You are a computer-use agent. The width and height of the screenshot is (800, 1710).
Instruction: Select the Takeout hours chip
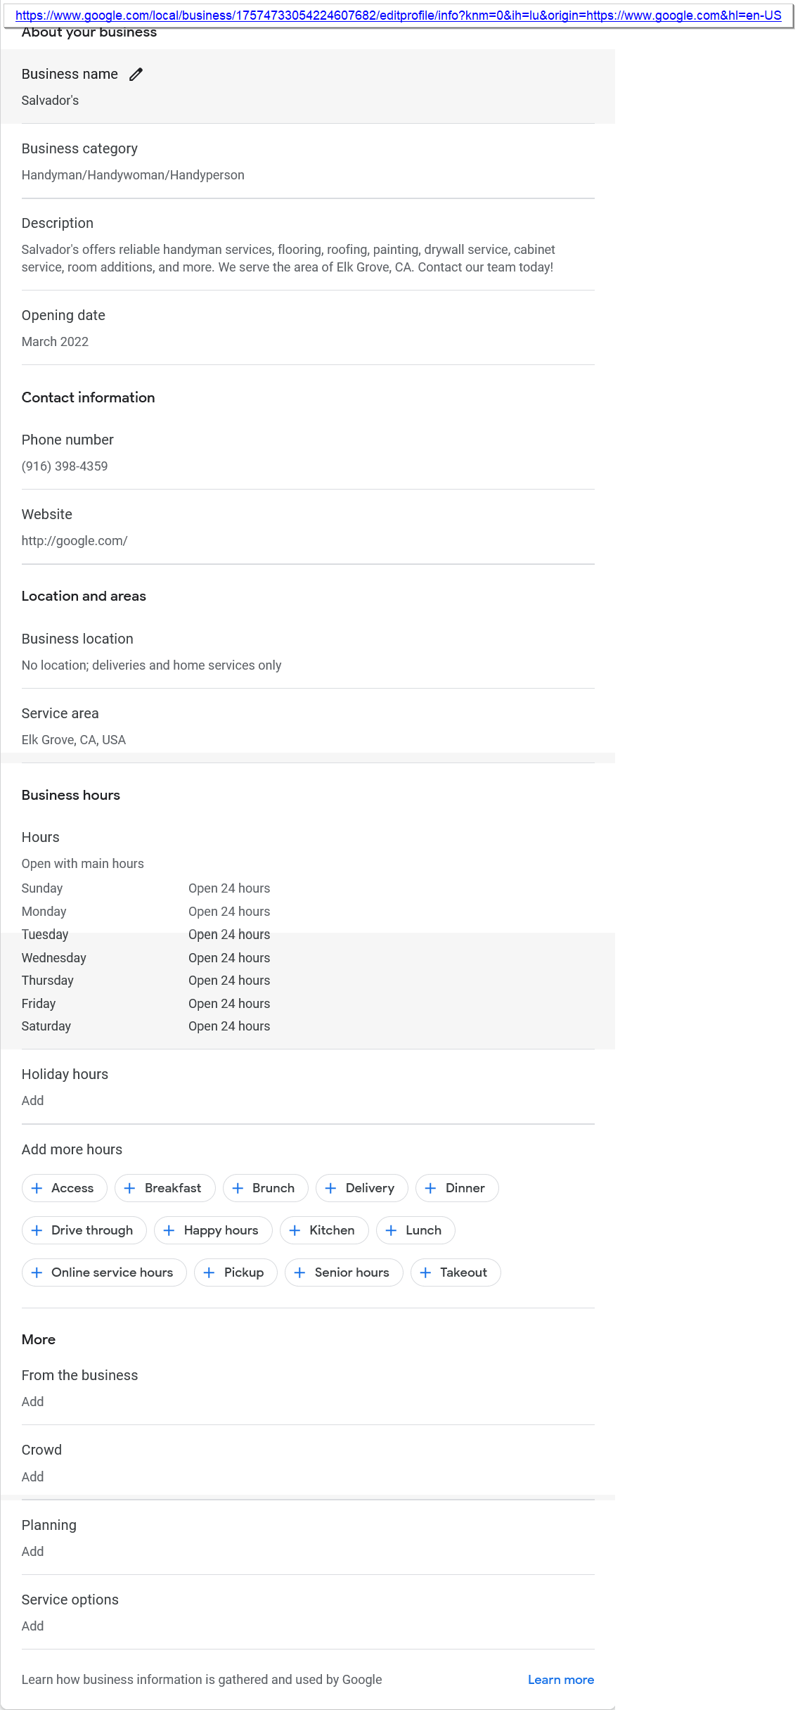pos(456,1272)
